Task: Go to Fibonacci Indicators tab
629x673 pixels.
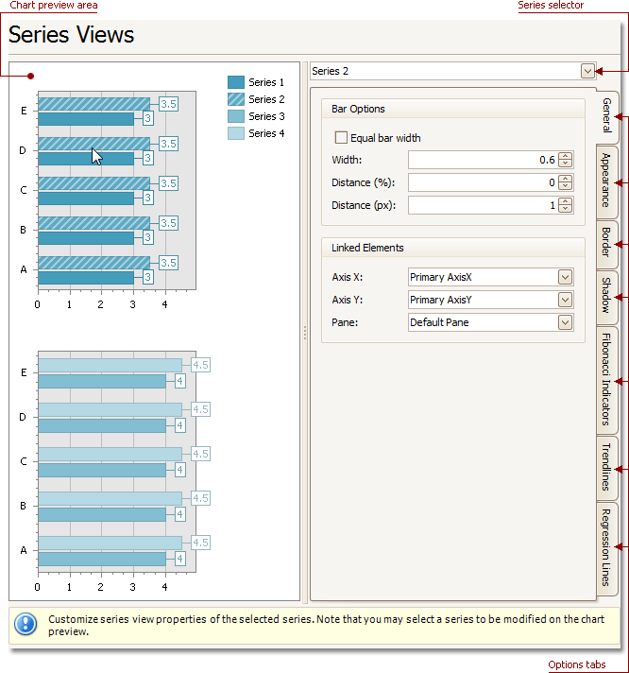Action: (606, 380)
